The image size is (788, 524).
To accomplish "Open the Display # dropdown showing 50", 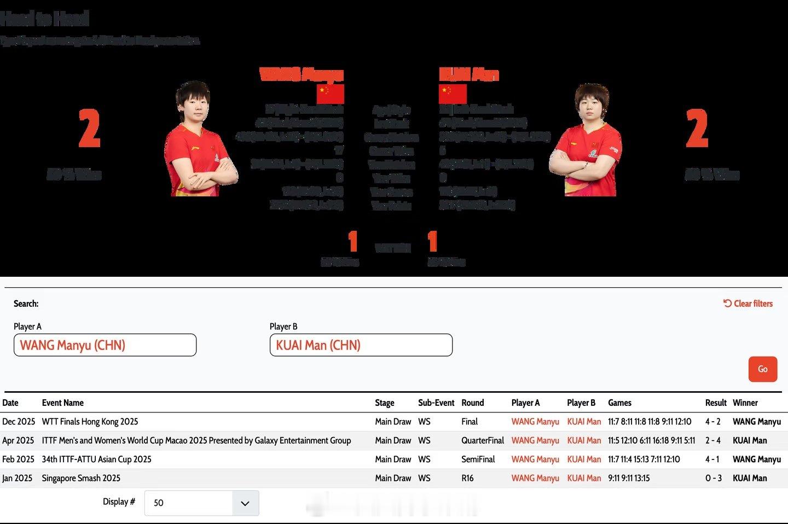I will point(201,503).
